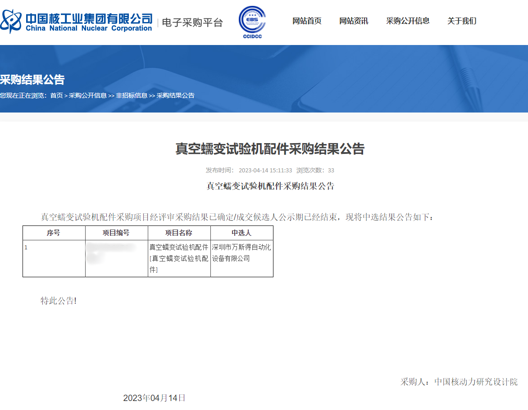Screen dimensions: 528x410
Task: Open 采购结果公告 breadcrumb link
Action: (175, 95)
